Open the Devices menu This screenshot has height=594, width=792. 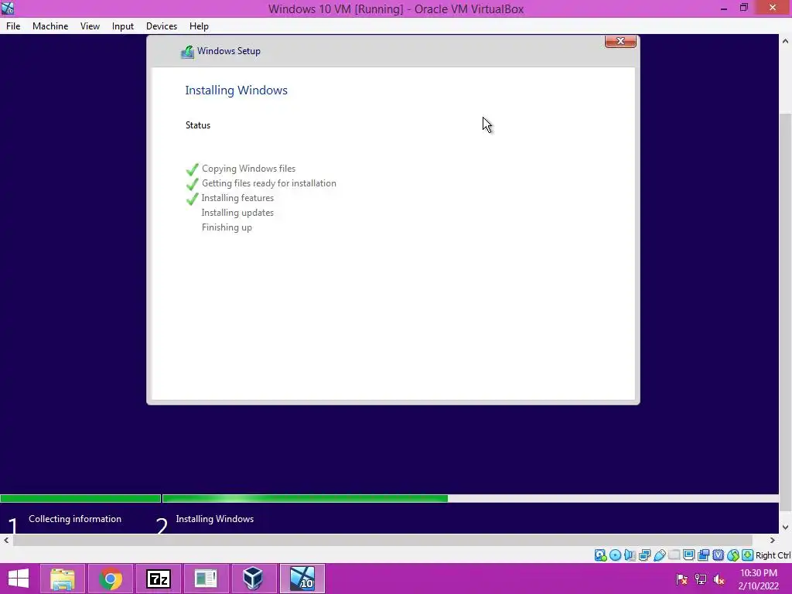click(162, 26)
